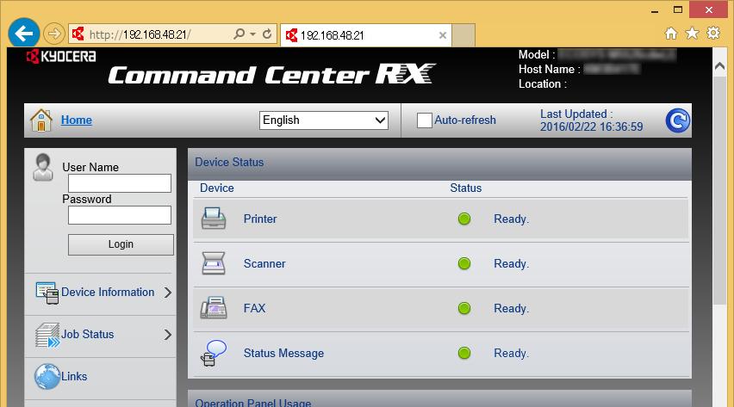The height and width of the screenshot is (407, 734).
Task: Click the address bar search magnifier icon
Action: 239,34
